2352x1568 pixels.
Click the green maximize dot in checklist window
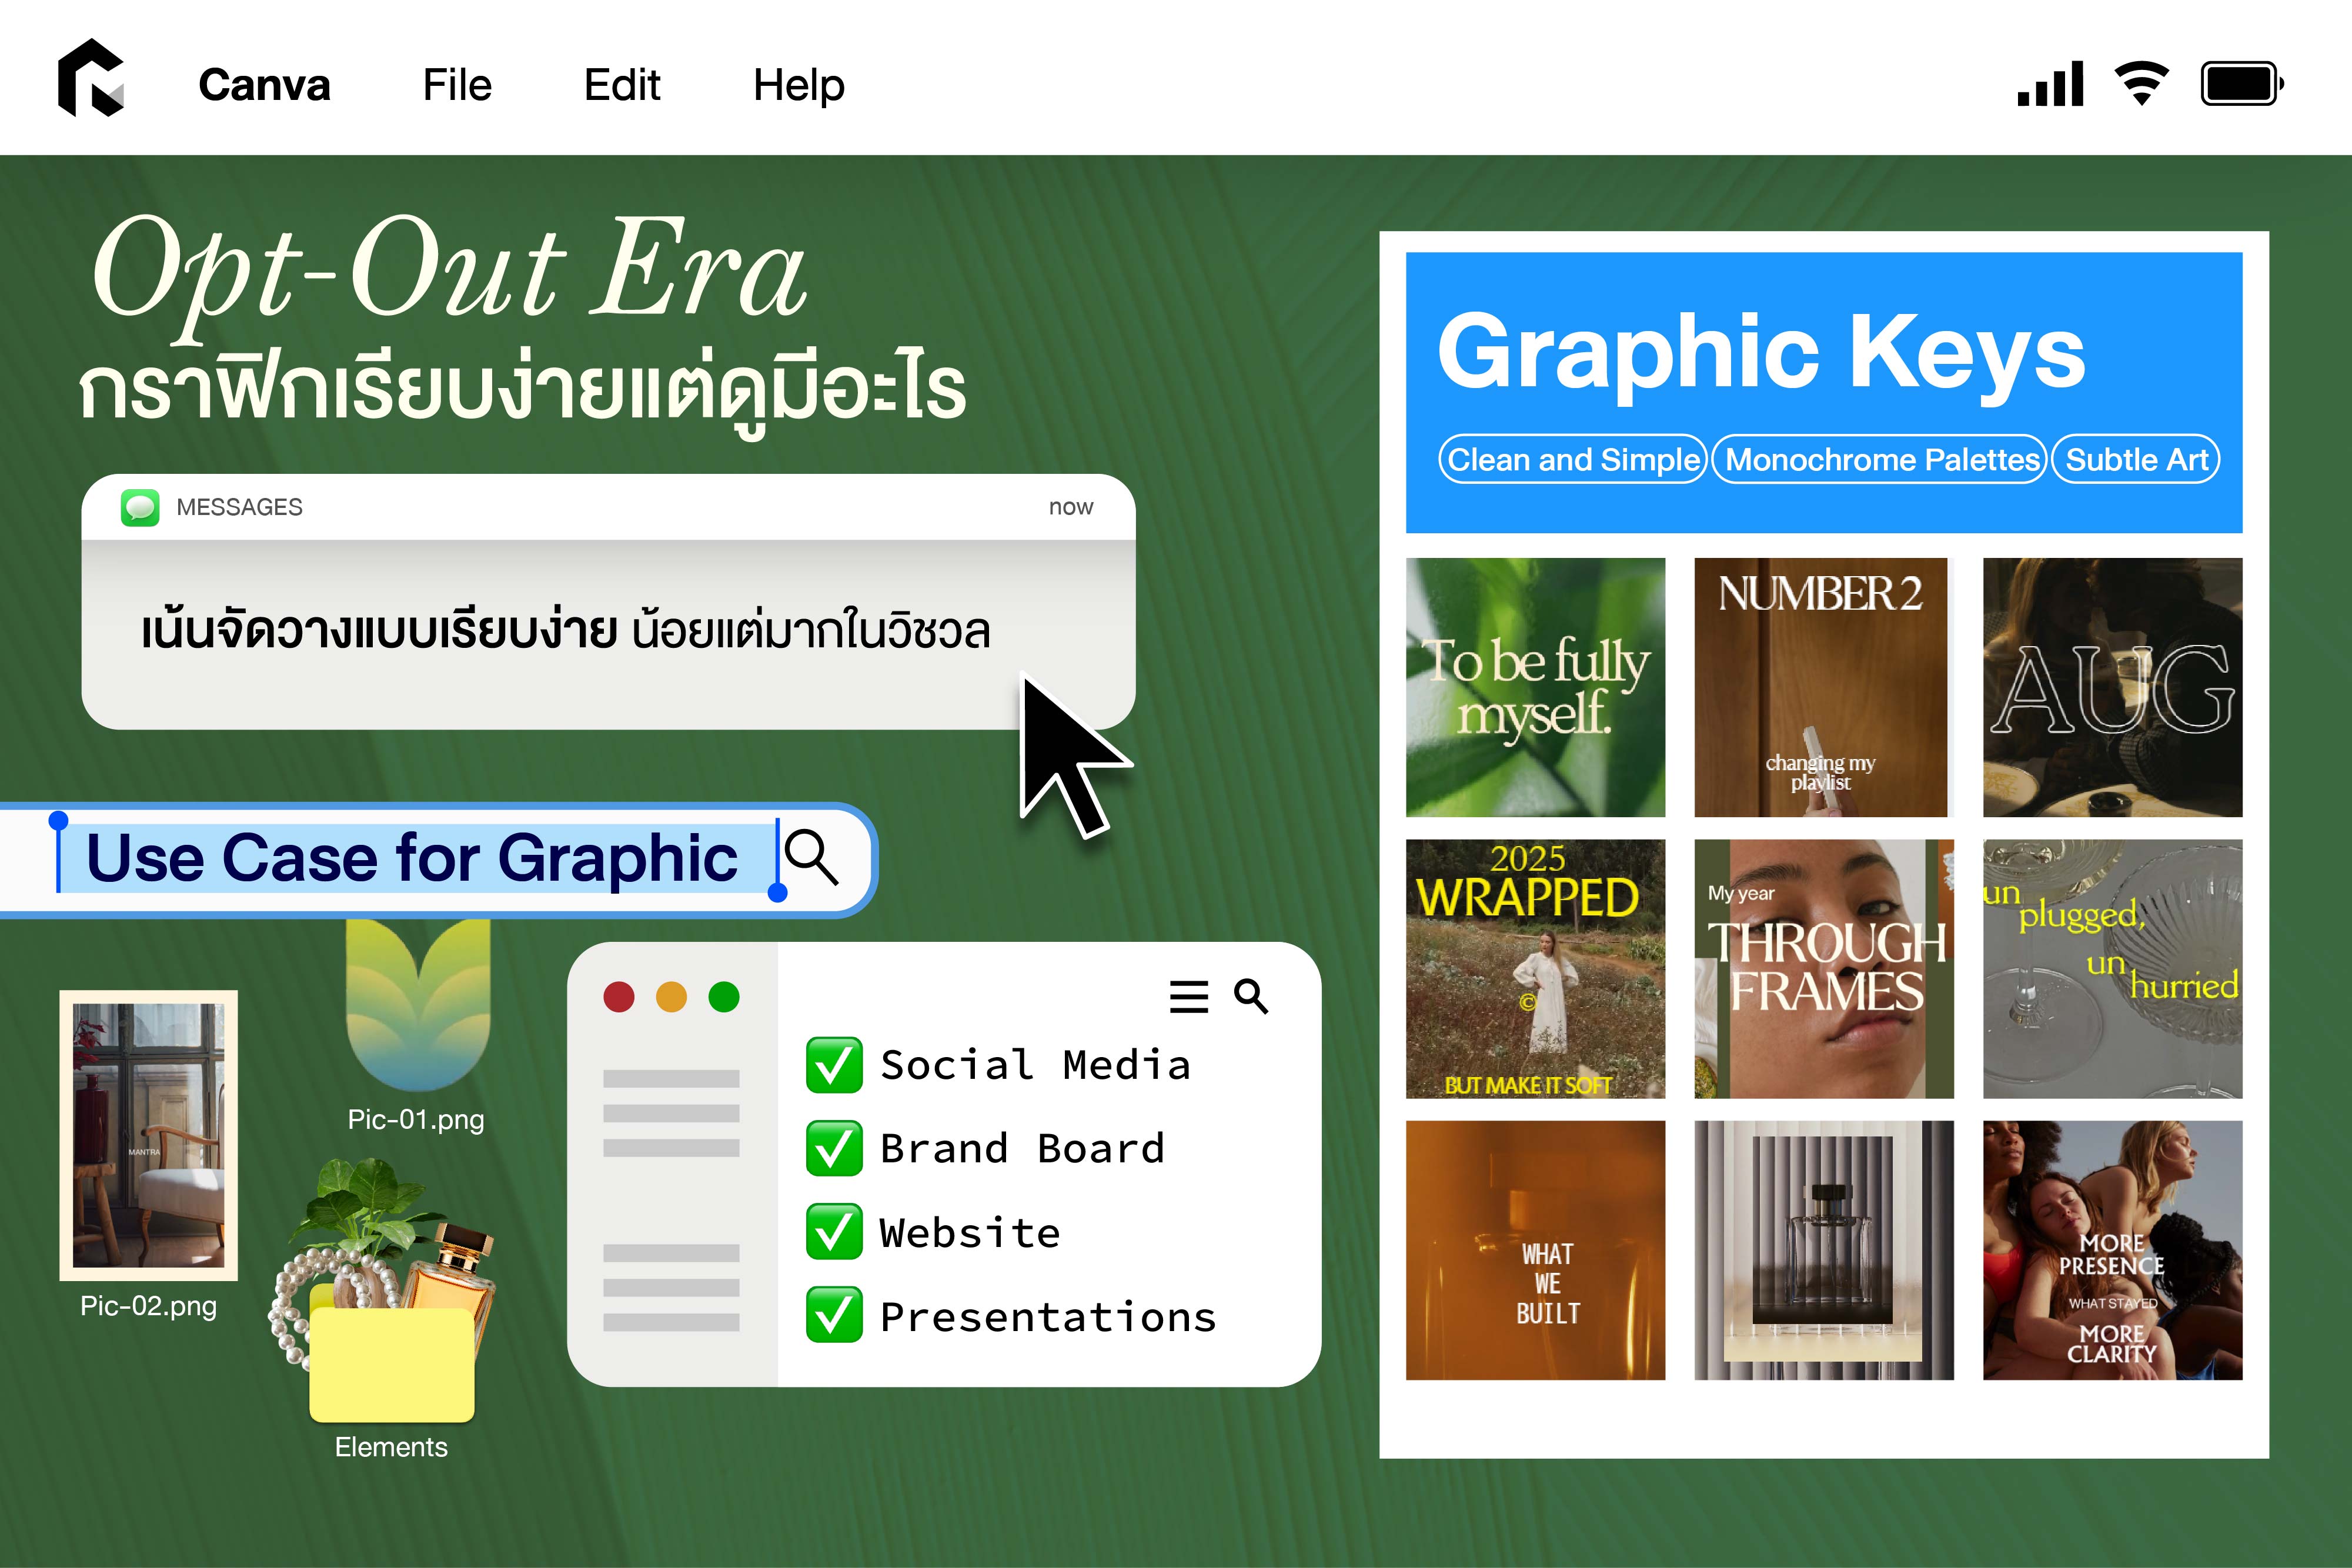tap(724, 997)
